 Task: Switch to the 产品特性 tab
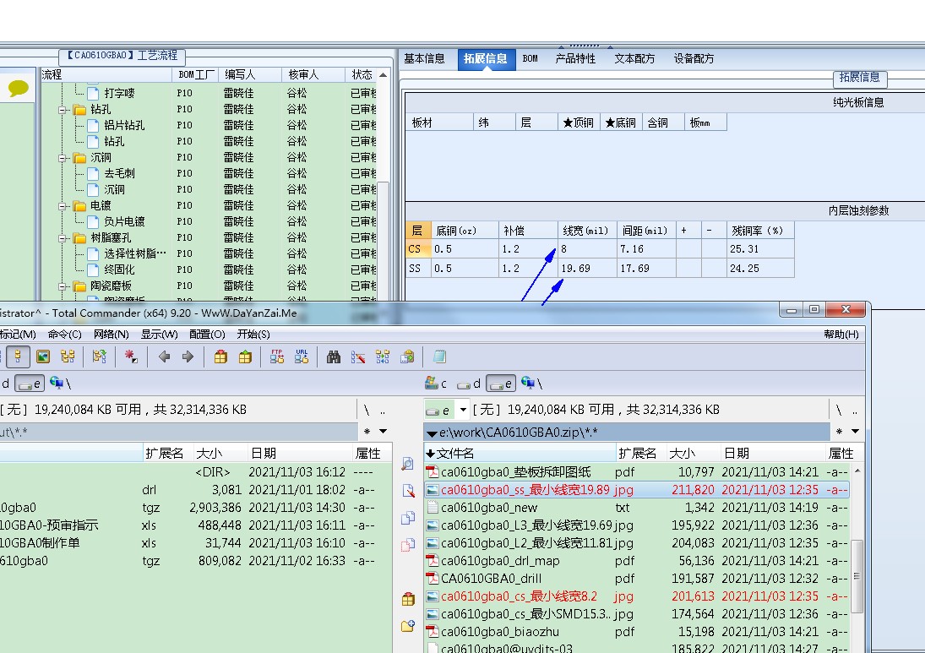point(576,58)
